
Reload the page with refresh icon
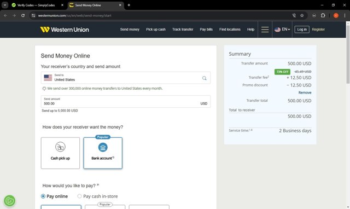[23, 15]
